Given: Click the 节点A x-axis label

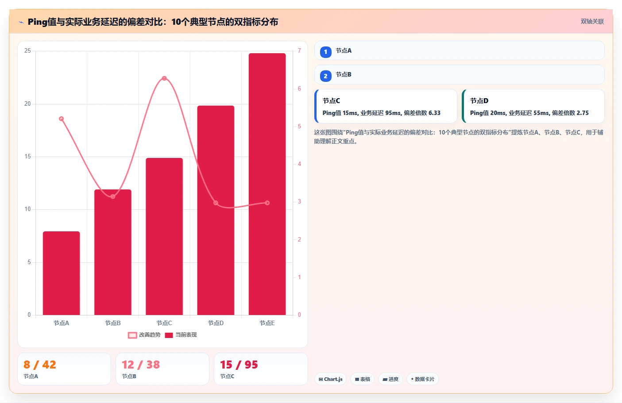Looking at the screenshot, I should (x=61, y=323).
